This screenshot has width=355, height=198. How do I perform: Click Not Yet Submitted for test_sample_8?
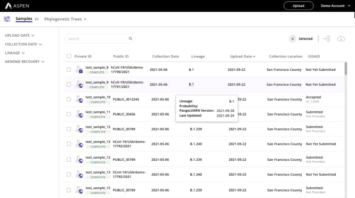320,70
